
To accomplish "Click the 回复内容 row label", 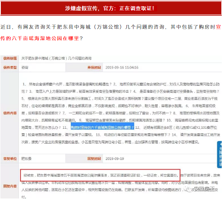I will [10, 186].
